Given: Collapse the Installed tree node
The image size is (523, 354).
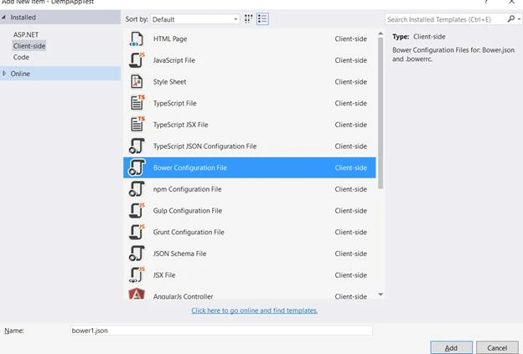Looking at the screenshot, I should point(3,17).
